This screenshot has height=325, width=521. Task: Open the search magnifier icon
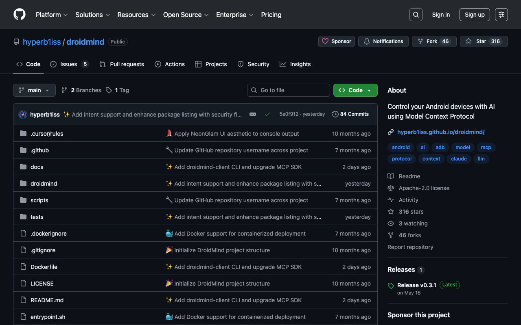click(x=416, y=15)
